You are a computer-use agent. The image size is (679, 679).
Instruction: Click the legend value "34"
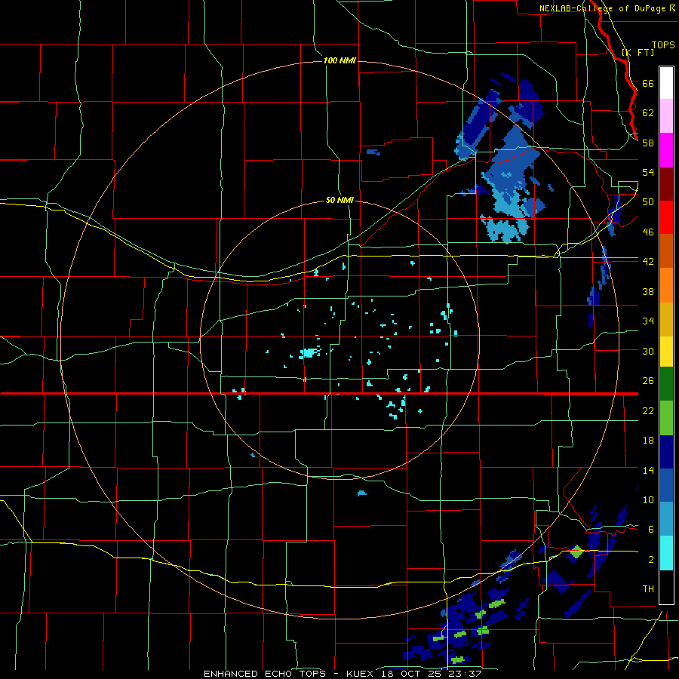[648, 321]
